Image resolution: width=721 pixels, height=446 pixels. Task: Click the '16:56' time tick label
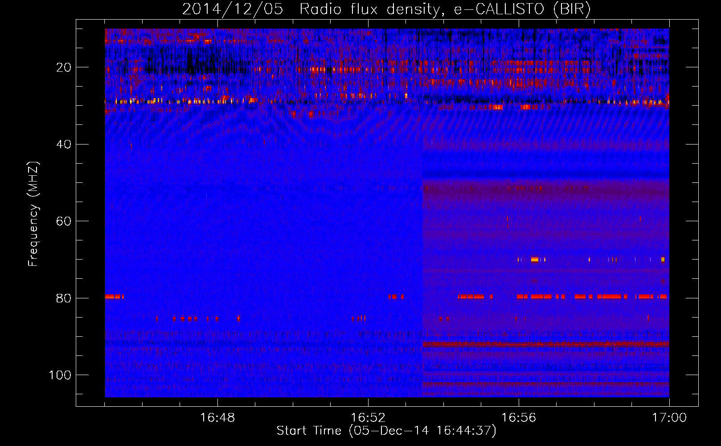[519, 418]
